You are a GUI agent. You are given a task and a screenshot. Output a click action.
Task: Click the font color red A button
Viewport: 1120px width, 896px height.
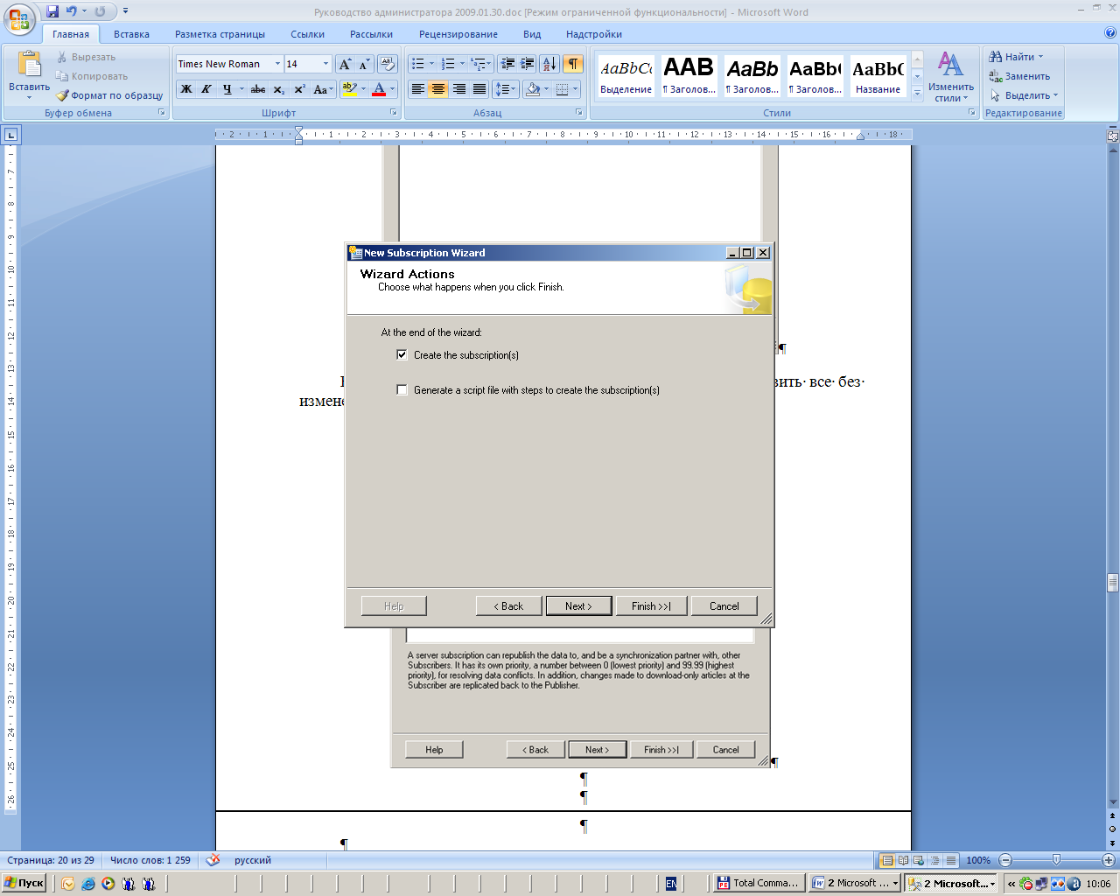(x=379, y=89)
